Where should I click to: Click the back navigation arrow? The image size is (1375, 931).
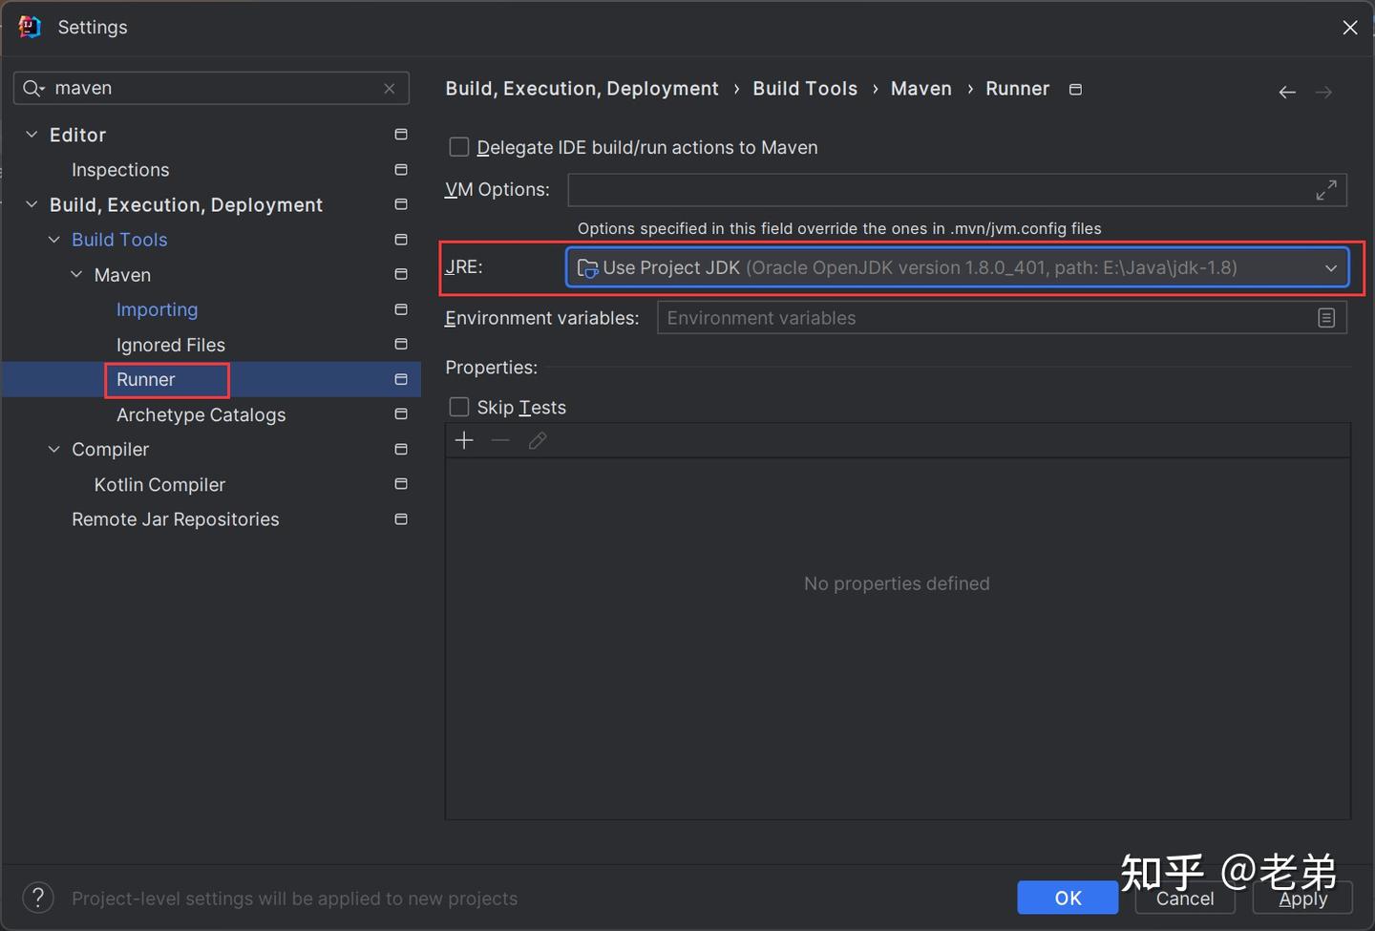pyautogui.click(x=1286, y=92)
